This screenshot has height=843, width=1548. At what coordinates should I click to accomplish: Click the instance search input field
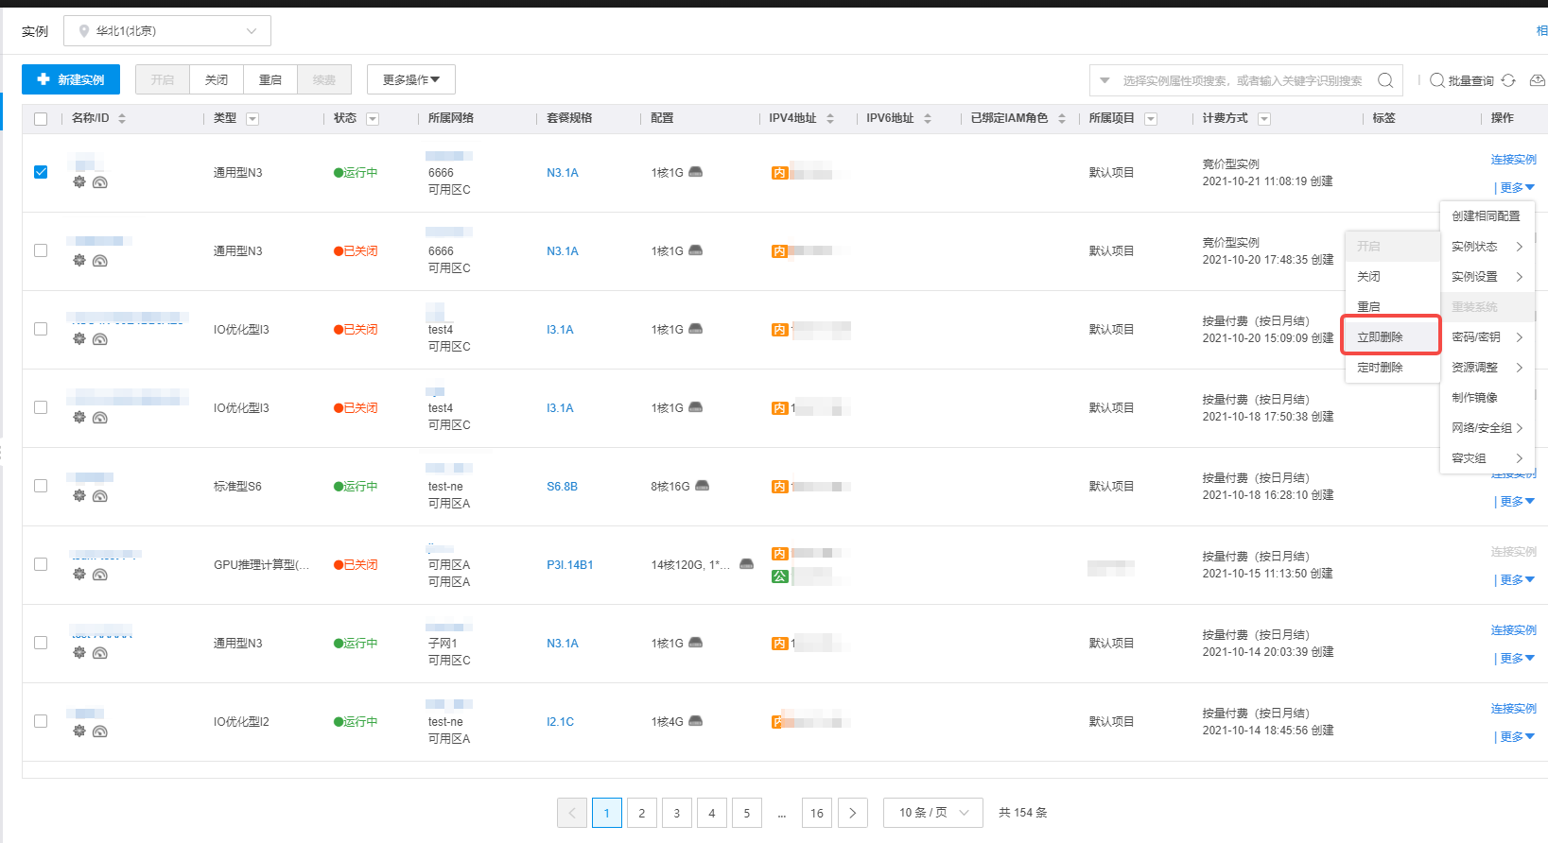pos(1242,80)
